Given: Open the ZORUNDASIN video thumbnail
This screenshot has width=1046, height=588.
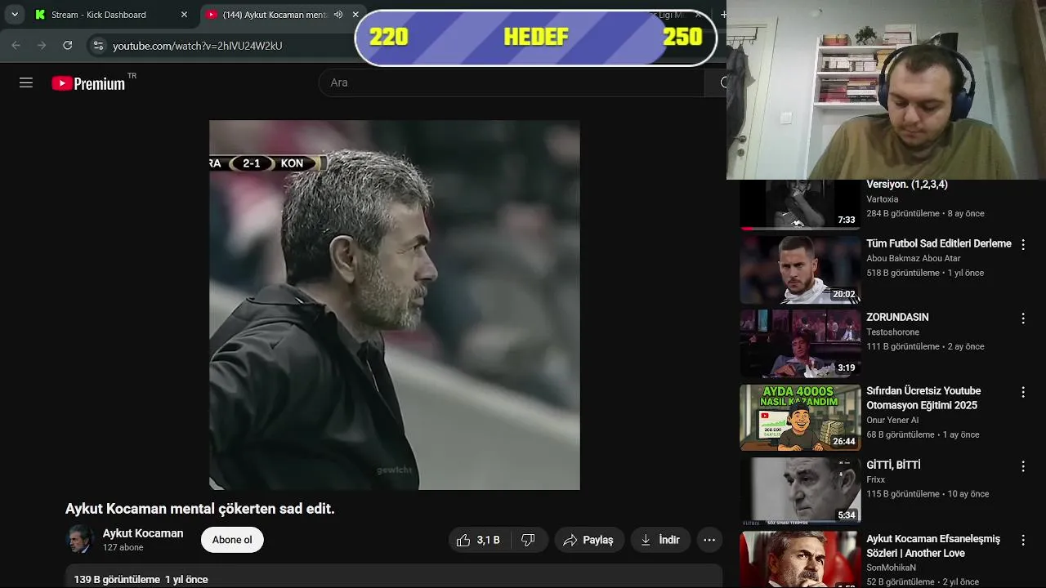Looking at the screenshot, I should coord(800,343).
